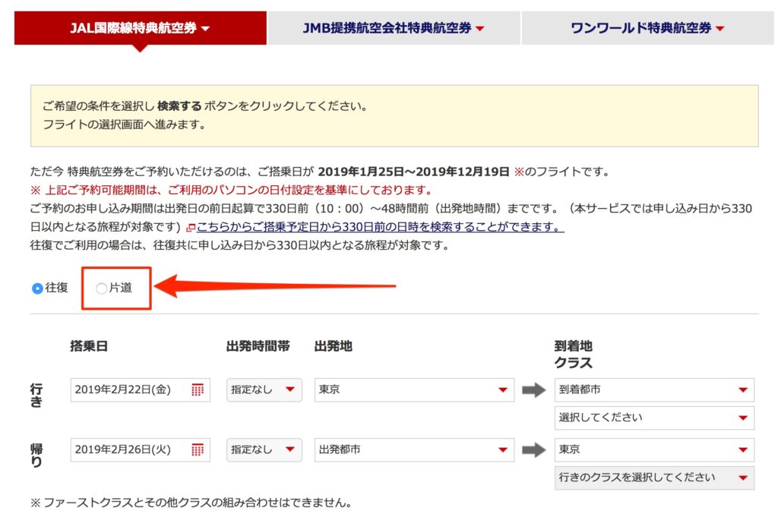Open the 帰り arrival city 東京 dropdown
Screen dimensions: 778x514
pos(654,449)
